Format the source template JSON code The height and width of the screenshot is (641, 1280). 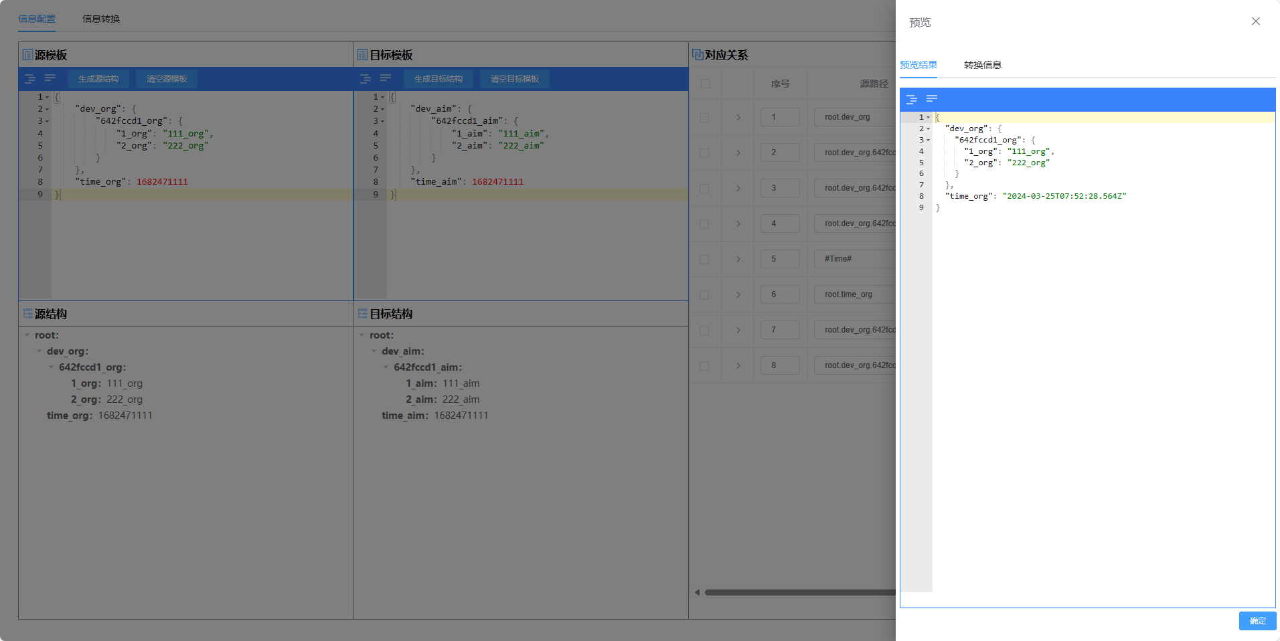(x=30, y=79)
